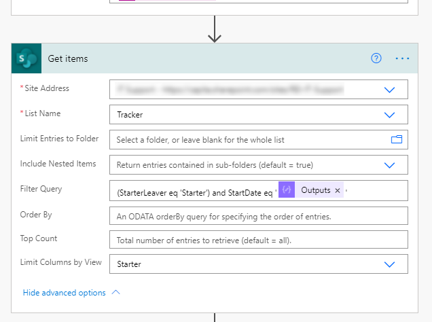
Task: Expand the List Name dropdown
Action: 390,115
